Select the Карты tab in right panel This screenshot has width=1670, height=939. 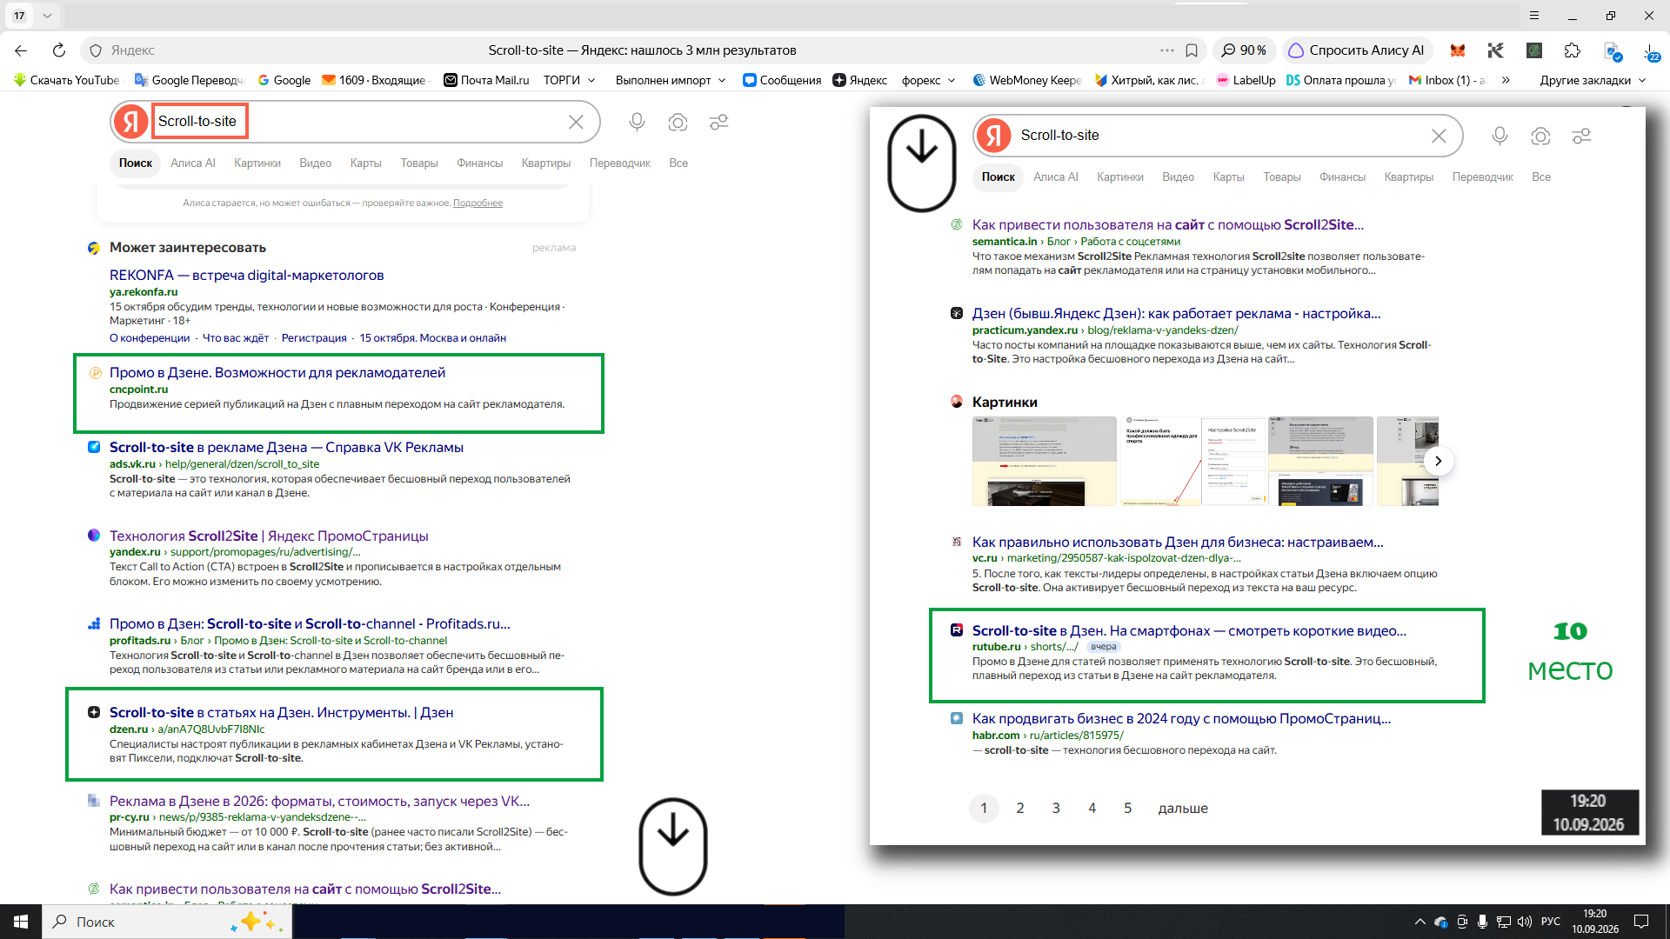click(1228, 176)
